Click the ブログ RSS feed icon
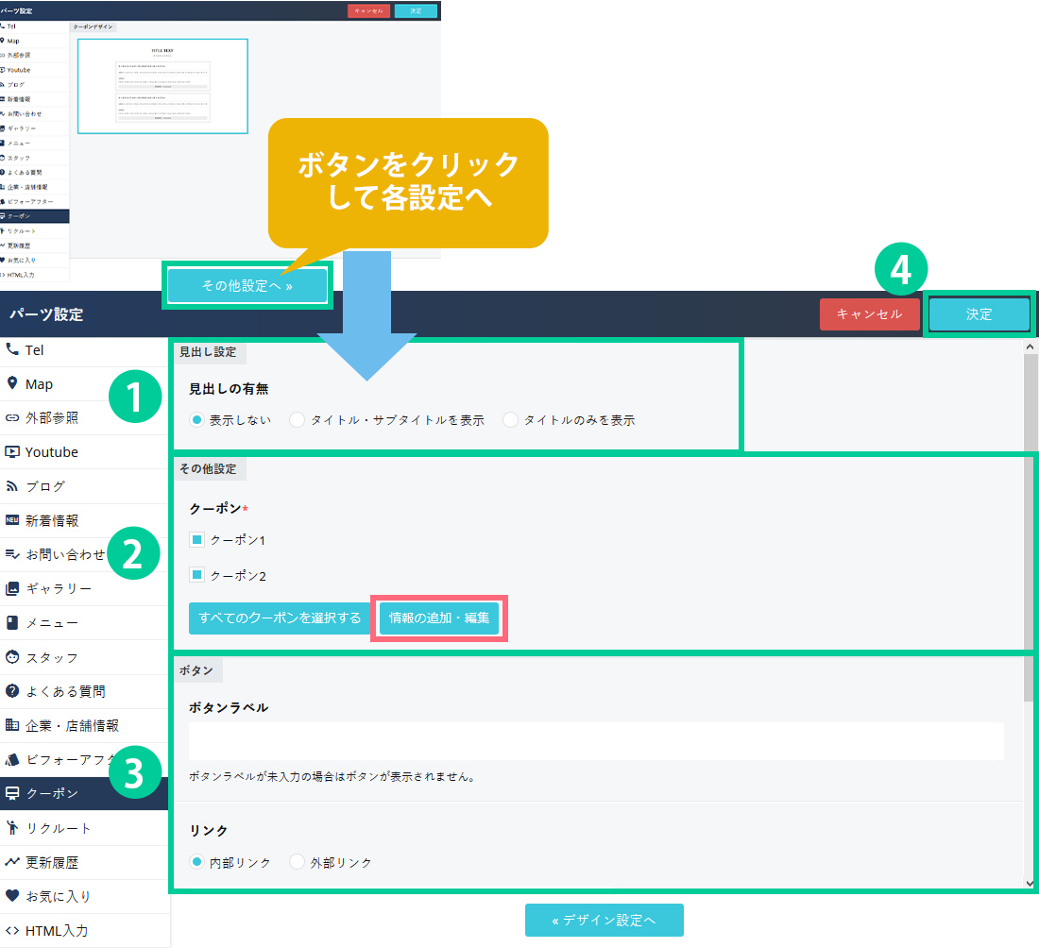The image size is (1039, 948). pos(12,486)
